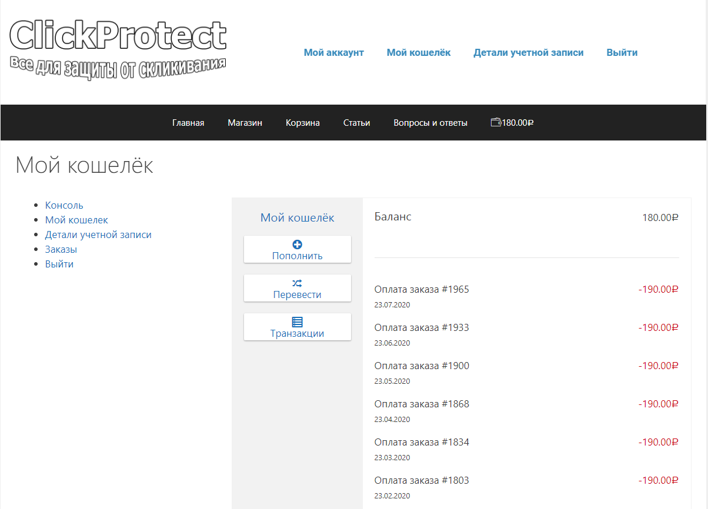The width and height of the screenshot is (708, 509).
Task: Click Выйти in the top menu
Action: click(622, 52)
